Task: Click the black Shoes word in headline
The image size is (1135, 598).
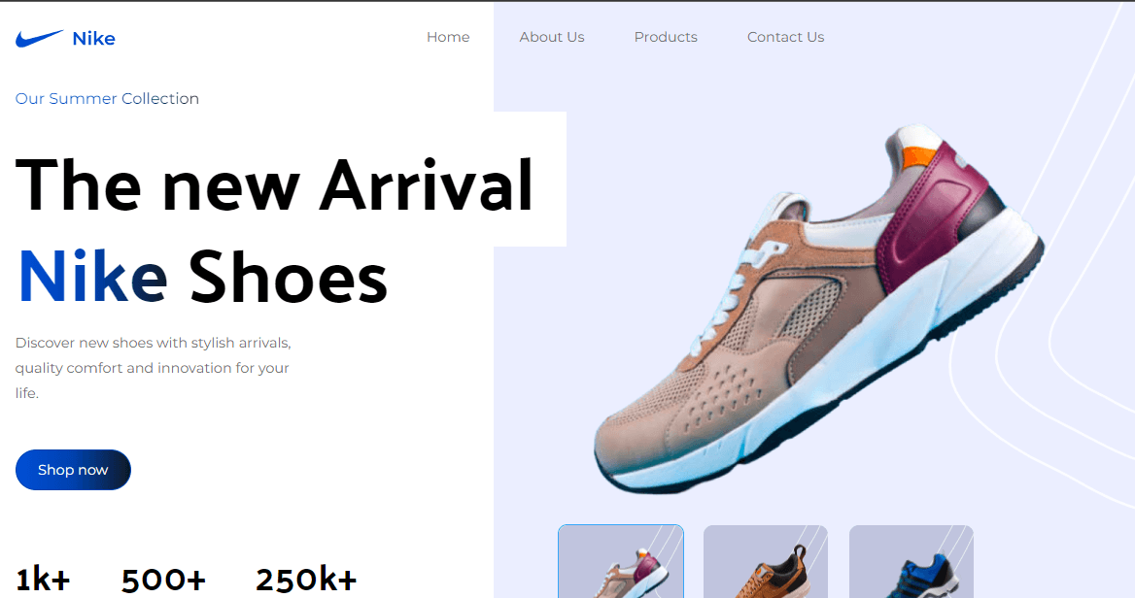Action: 288,277
